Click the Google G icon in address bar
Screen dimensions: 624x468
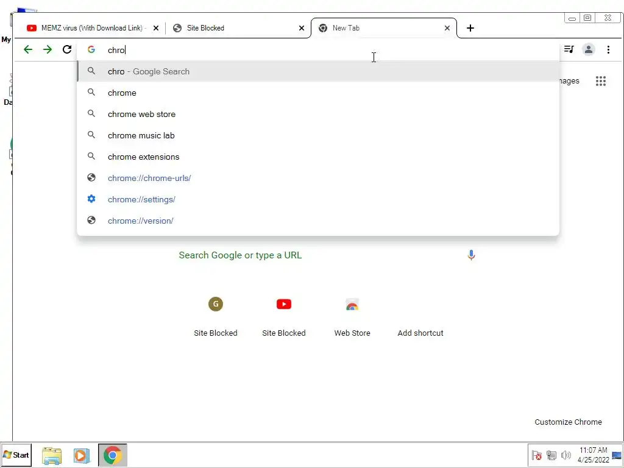click(91, 49)
